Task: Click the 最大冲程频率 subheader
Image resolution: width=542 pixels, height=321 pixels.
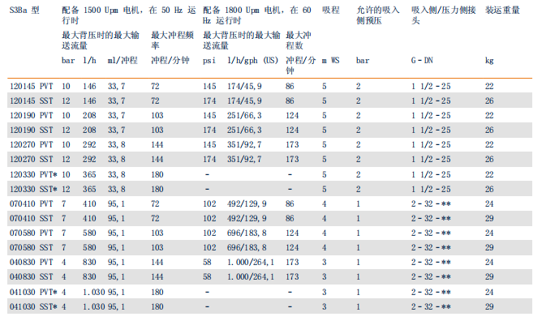Action: click(172, 41)
